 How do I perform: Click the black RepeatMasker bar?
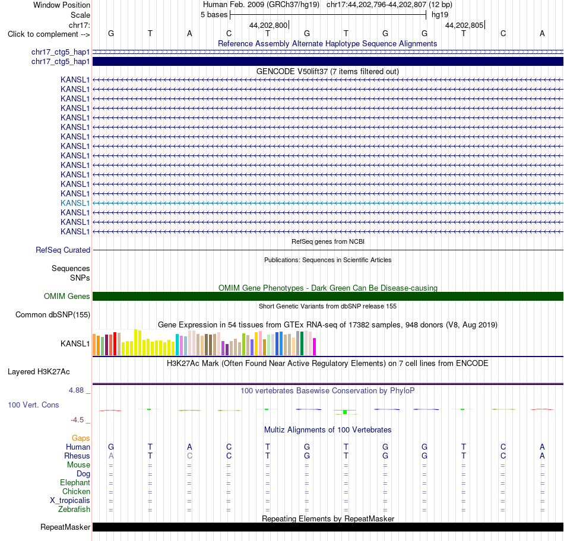pyautogui.click(x=328, y=527)
